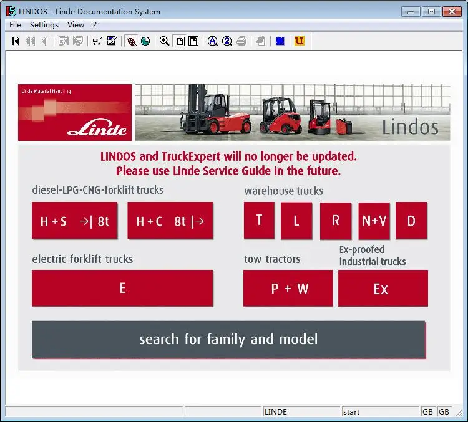Minimize the LINDOS window

(411, 12)
